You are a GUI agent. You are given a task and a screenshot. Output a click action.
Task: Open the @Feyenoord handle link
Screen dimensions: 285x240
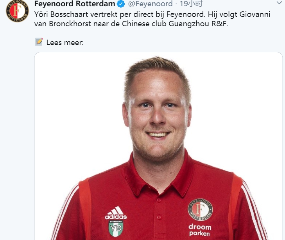150,4
